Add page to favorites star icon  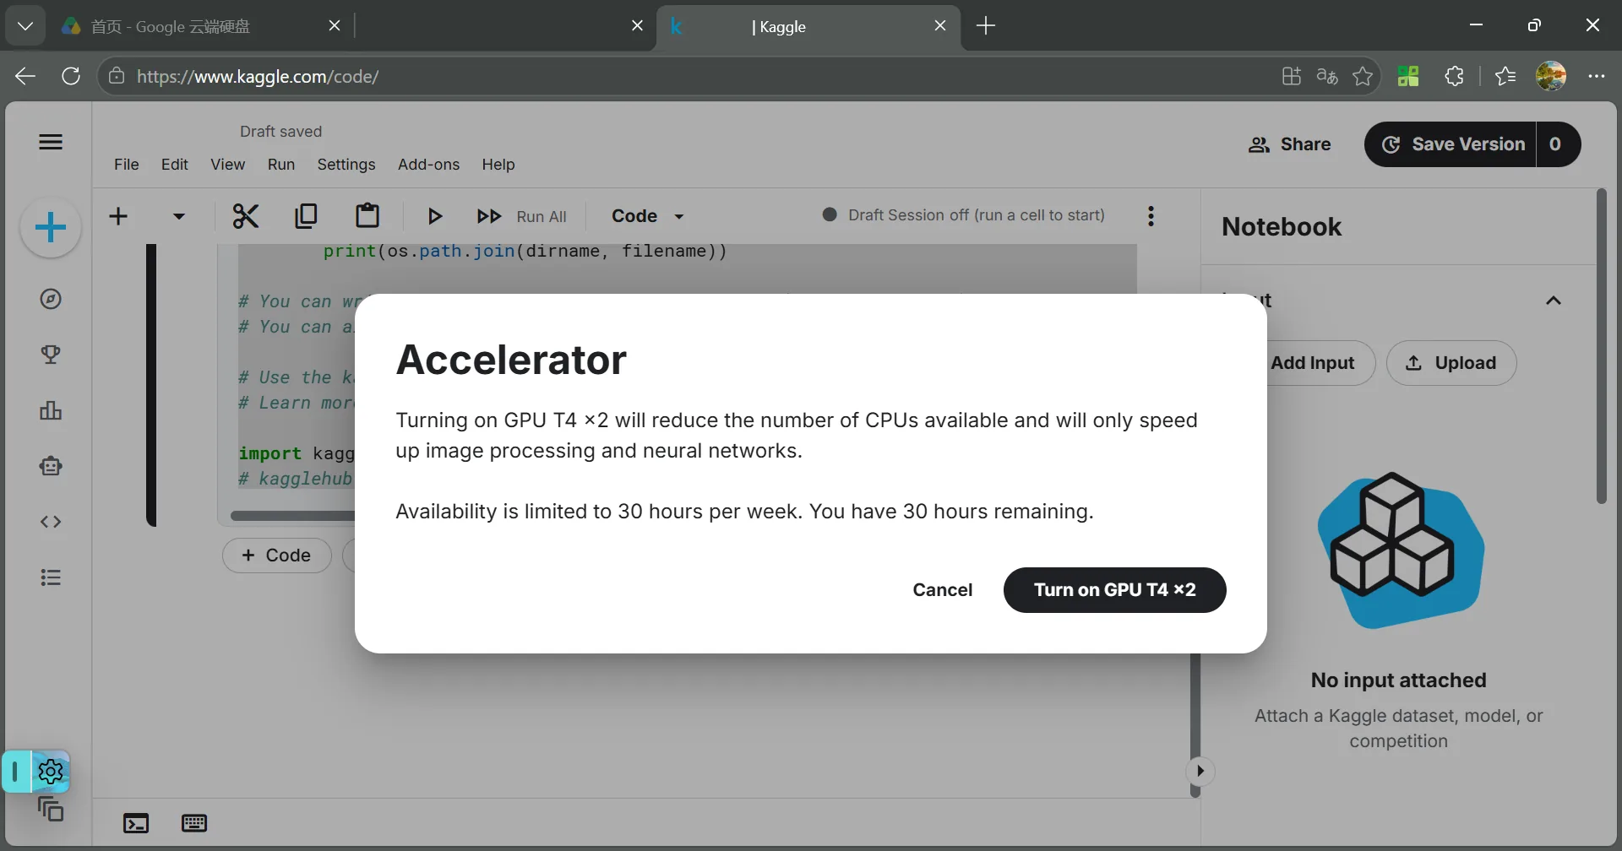tap(1363, 76)
